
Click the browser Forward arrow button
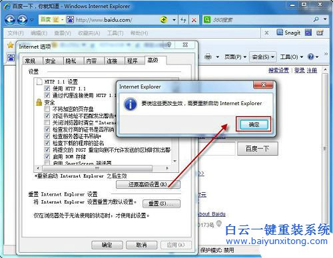(23, 20)
